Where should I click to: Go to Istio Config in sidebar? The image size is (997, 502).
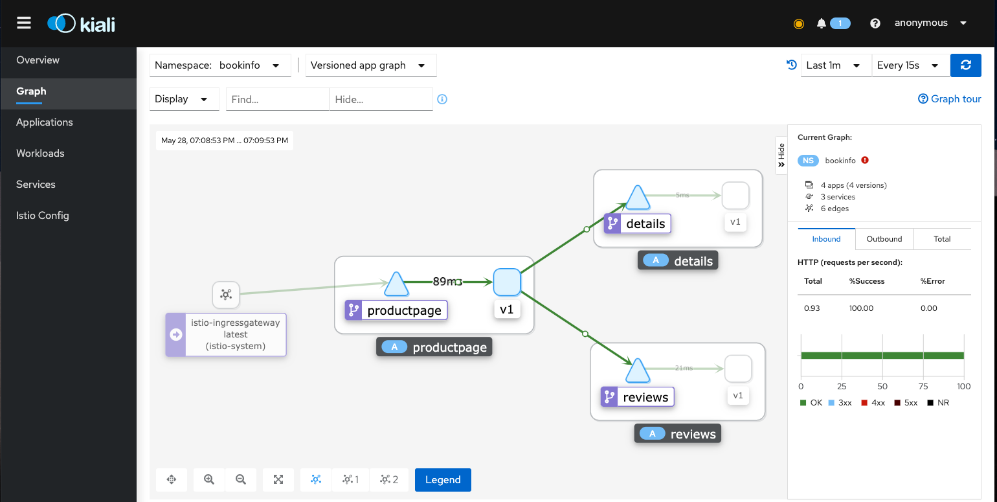click(68, 216)
